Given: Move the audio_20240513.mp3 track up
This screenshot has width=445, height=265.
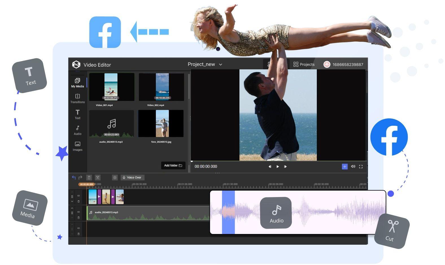Looking at the screenshot, I should pos(72,208).
